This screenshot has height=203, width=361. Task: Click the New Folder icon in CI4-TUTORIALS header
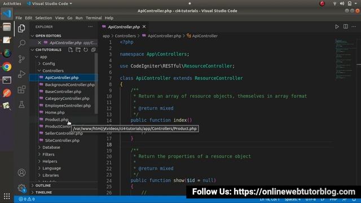(78, 50)
